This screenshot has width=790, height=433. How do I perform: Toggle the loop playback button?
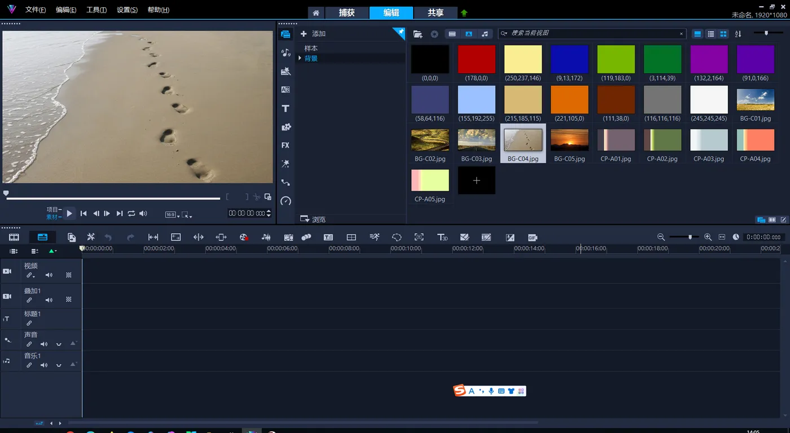click(131, 213)
